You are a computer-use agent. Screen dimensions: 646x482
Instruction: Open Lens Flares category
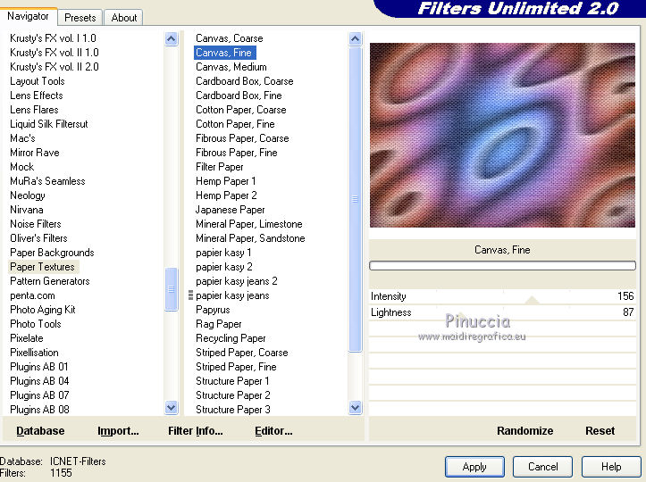(34, 110)
